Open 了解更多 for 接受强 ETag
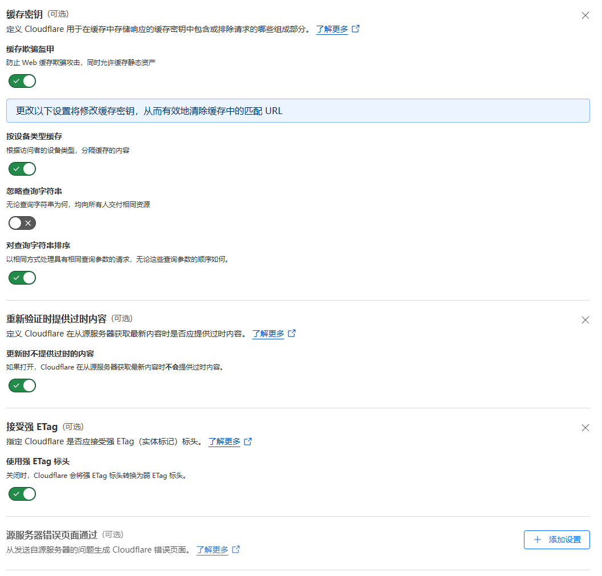602x576 pixels. [x=225, y=441]
